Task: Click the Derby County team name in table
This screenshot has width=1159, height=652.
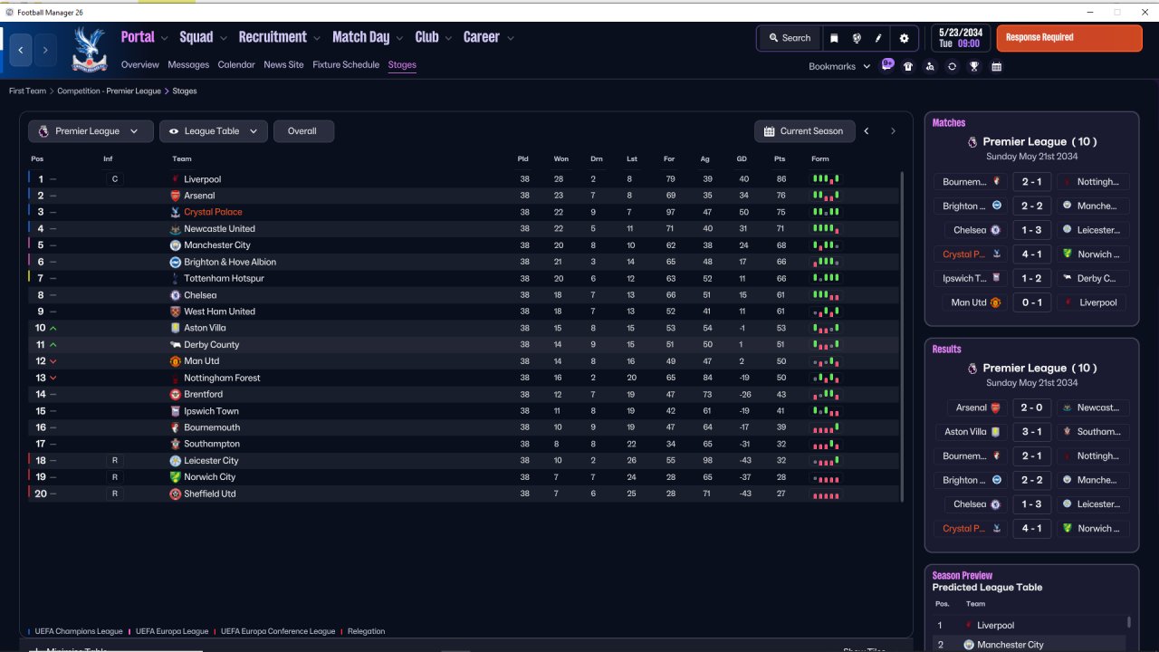Action: click(212, 345)
